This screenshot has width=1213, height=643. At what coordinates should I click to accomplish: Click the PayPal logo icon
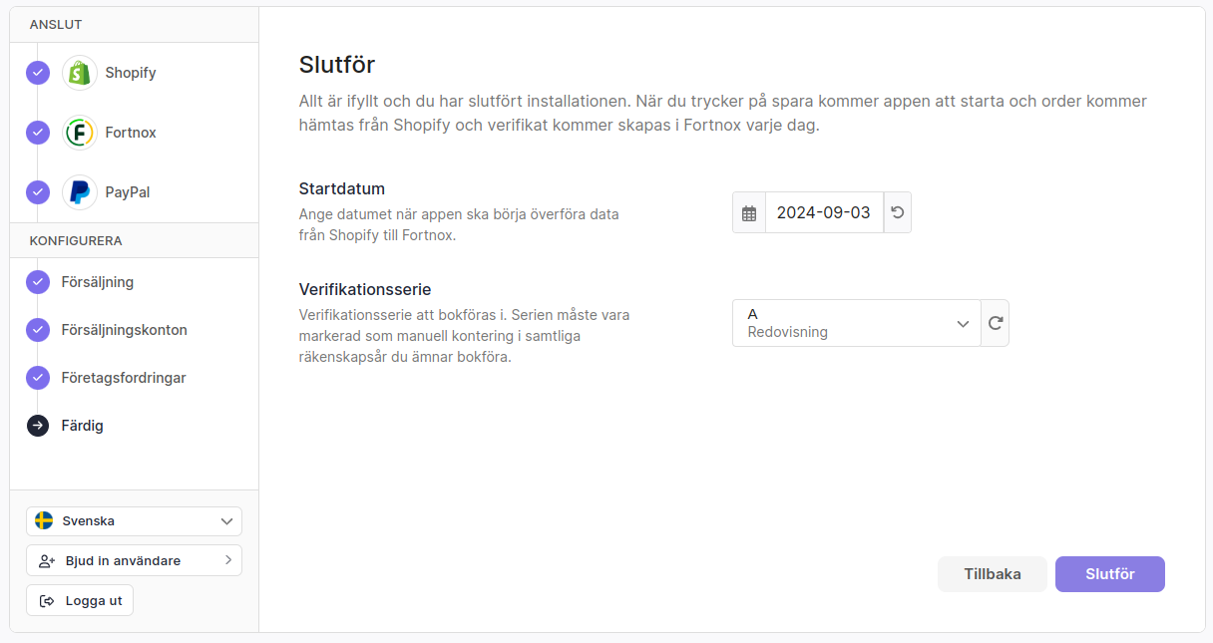(80, 192)
